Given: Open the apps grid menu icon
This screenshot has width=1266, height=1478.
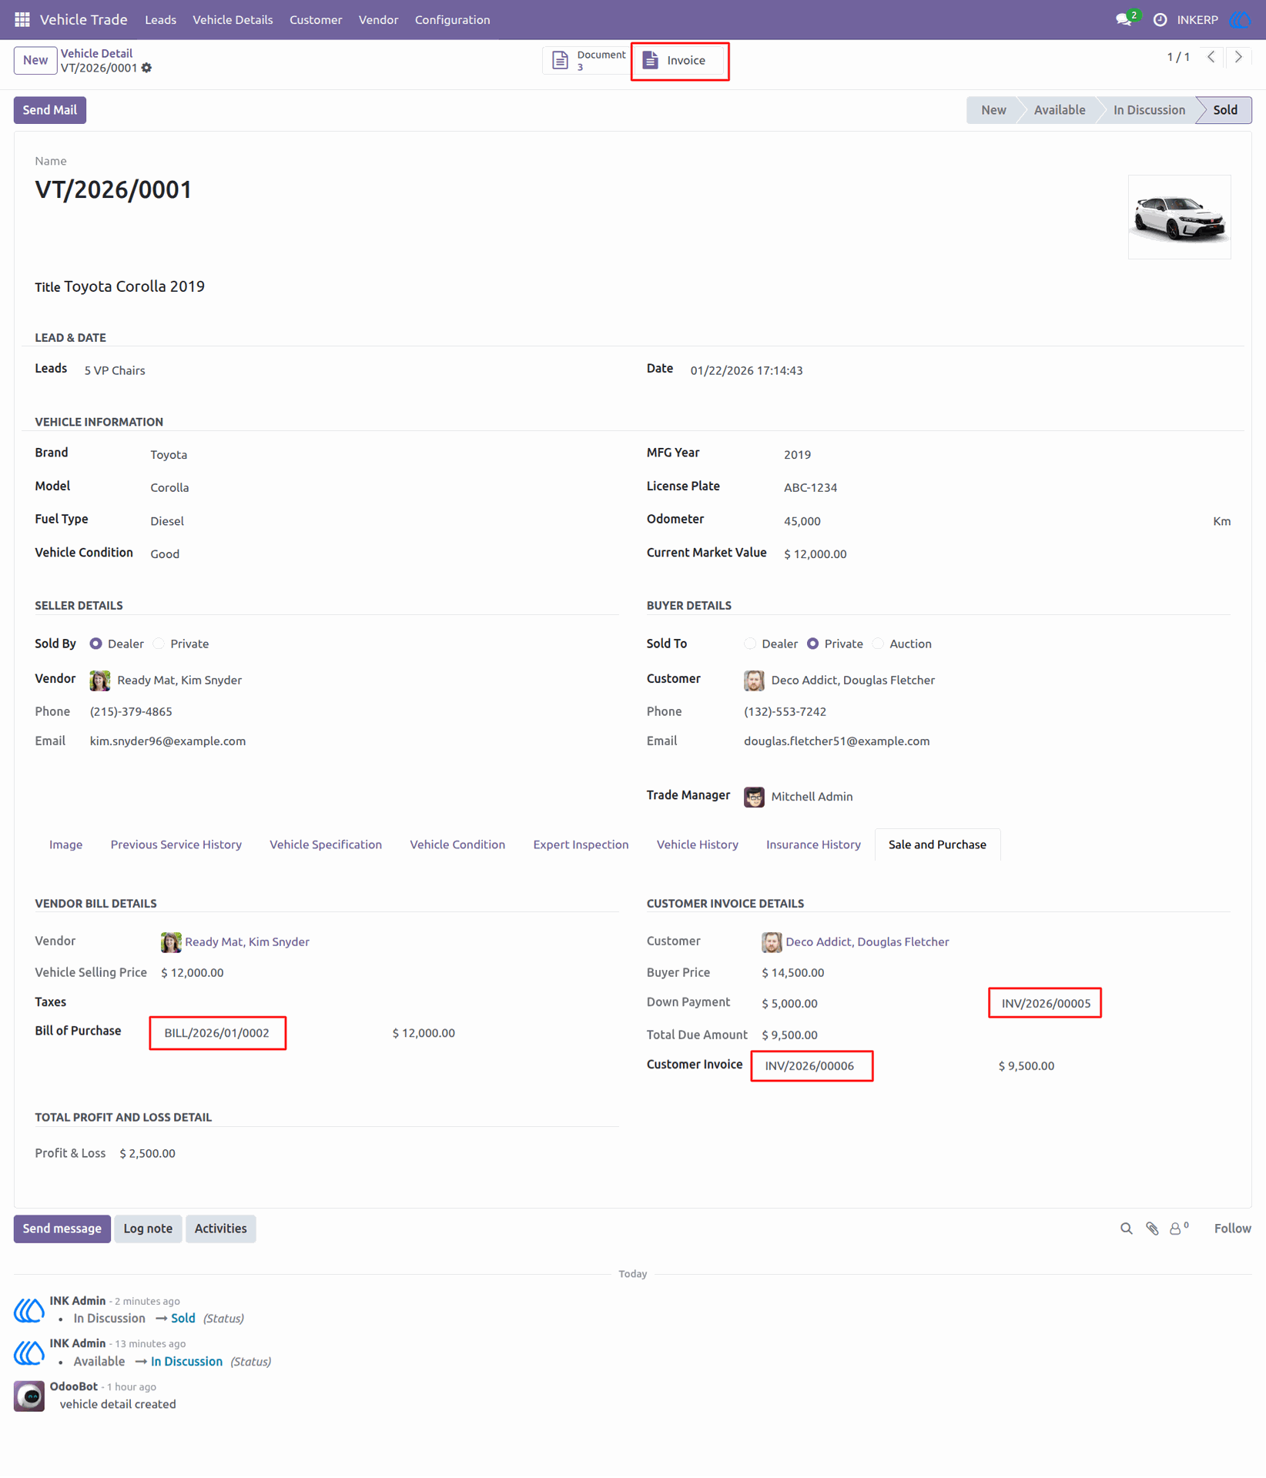Looking at the screenshot, I should click(22, 19).
